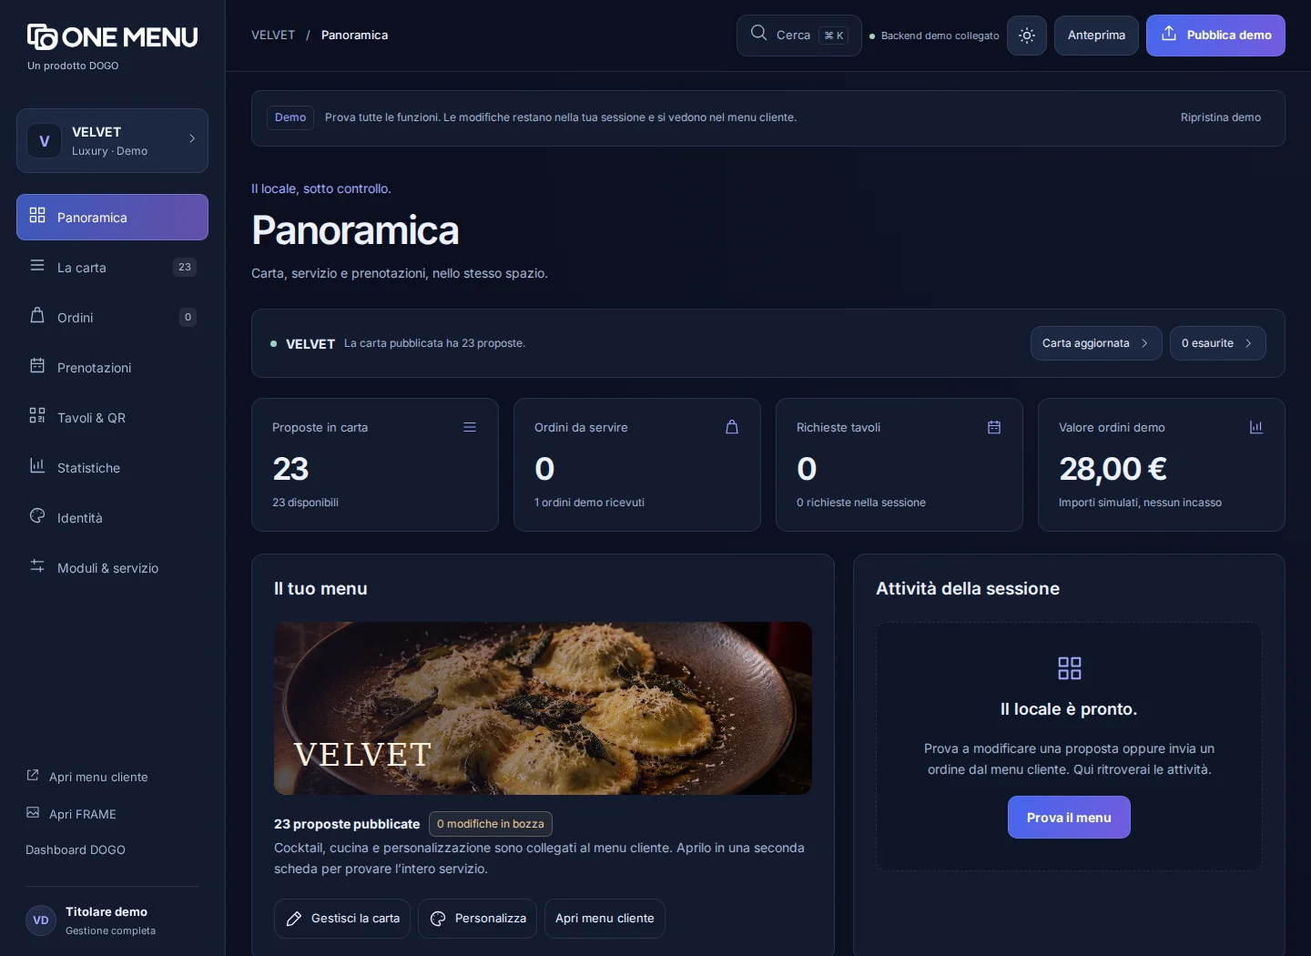This screenshot has height=956, width=1311.
Task: Toggle the light theme sun icon
Action: tap(1027, 36)
